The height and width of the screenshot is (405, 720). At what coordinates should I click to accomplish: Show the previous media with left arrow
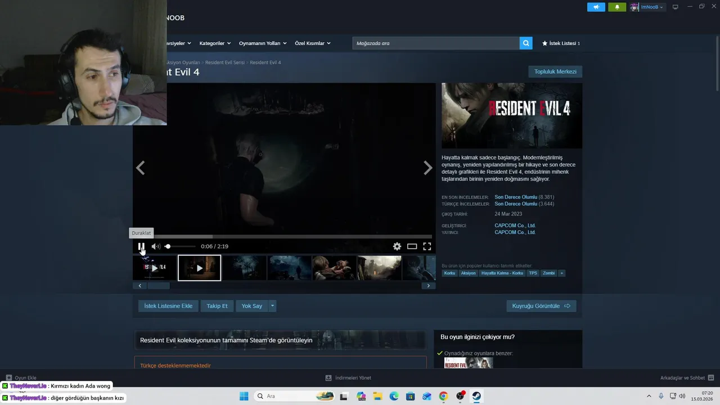(140, 168)
